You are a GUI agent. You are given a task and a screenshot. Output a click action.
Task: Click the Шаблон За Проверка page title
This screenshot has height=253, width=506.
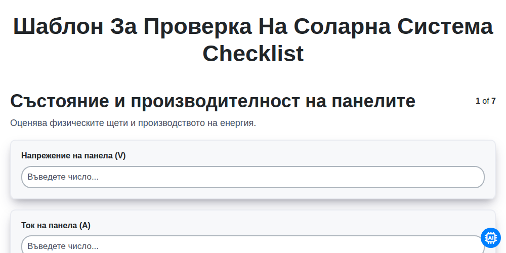(x=253, y=39)
